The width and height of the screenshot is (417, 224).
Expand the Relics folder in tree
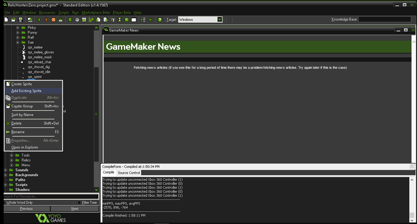pyautogui.click(x=12, y=160)
